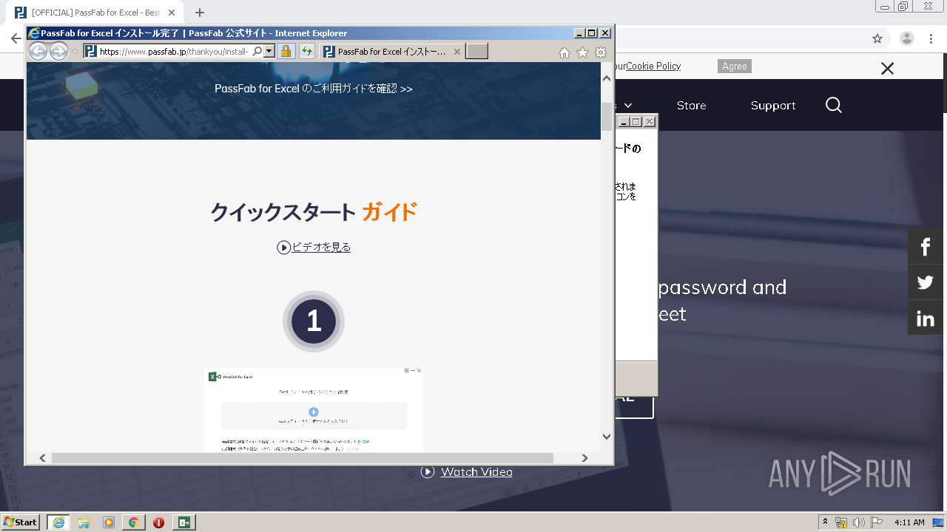Minimize the small dialog behind IE
Image resolution: width=947 pixels, height=532 pixels.
624,122
